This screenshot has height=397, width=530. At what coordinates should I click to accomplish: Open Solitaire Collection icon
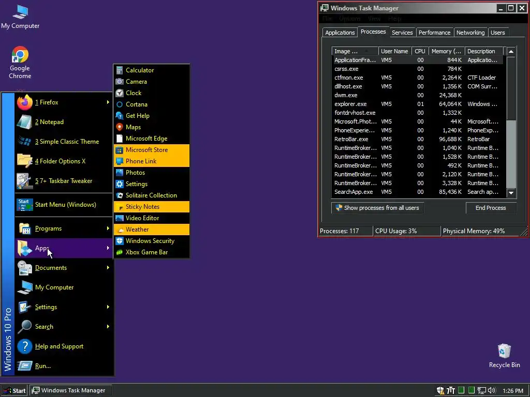coord(120,195)
